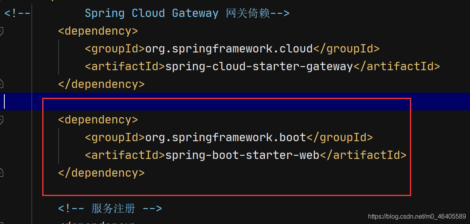Click fold end marker beside starter-web's closing dependency tag
The height and width of the screenshot is (224, 470).
(1, 172)
